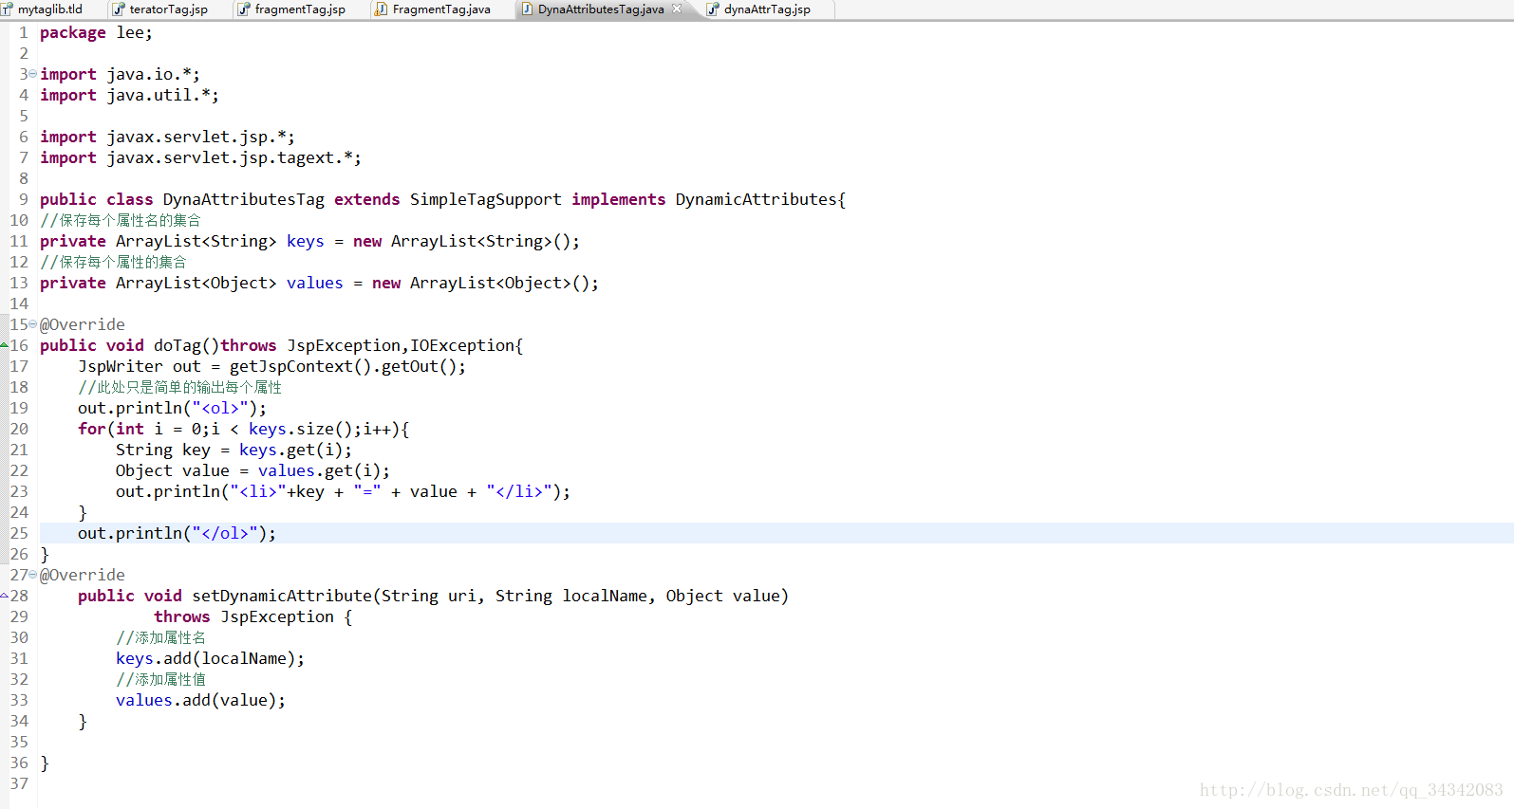Close the DynaAttributesTag.java tab
The image size is (1514, 809).
[677, 9]
